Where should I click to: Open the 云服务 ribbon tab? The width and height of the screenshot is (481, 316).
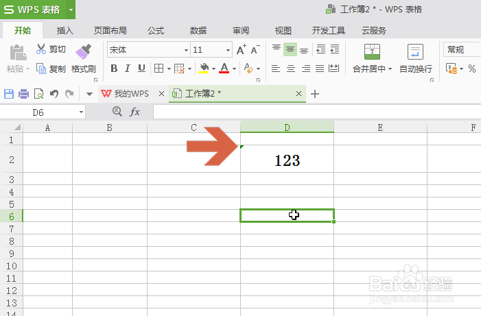[374, 30]
